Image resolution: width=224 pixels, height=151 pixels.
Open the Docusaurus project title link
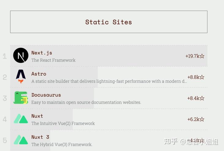[46, 95]
